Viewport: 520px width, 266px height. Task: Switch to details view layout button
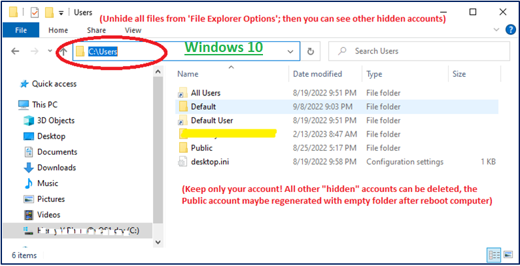(x=494, y=255)
